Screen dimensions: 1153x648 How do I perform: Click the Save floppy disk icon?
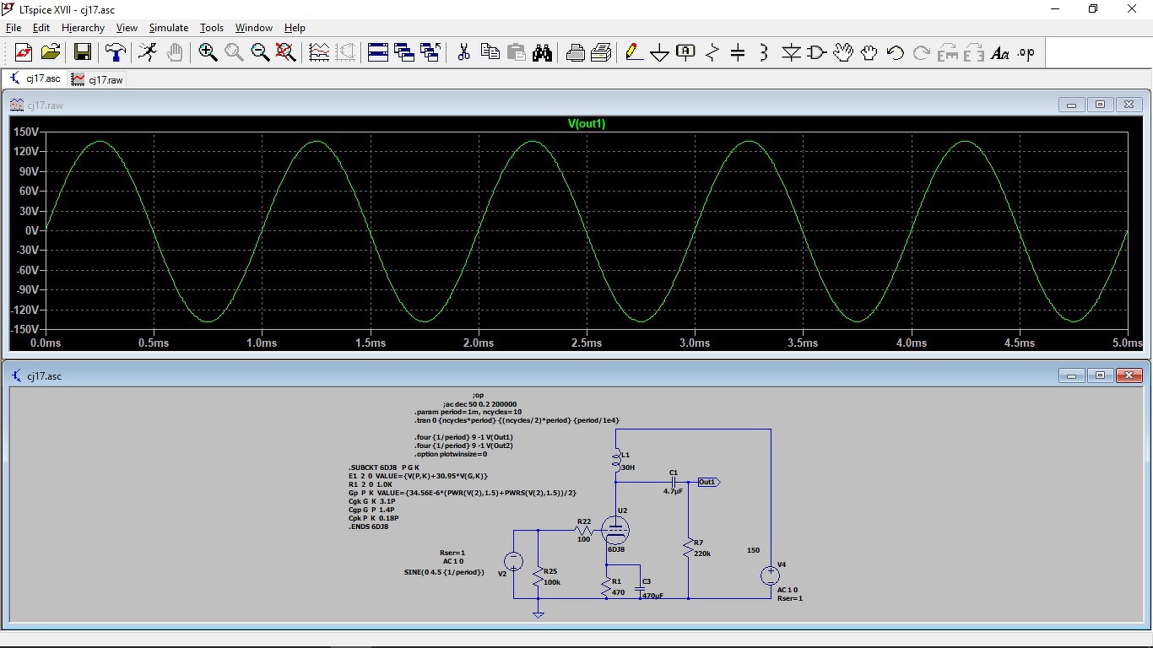tap(82, 52)
